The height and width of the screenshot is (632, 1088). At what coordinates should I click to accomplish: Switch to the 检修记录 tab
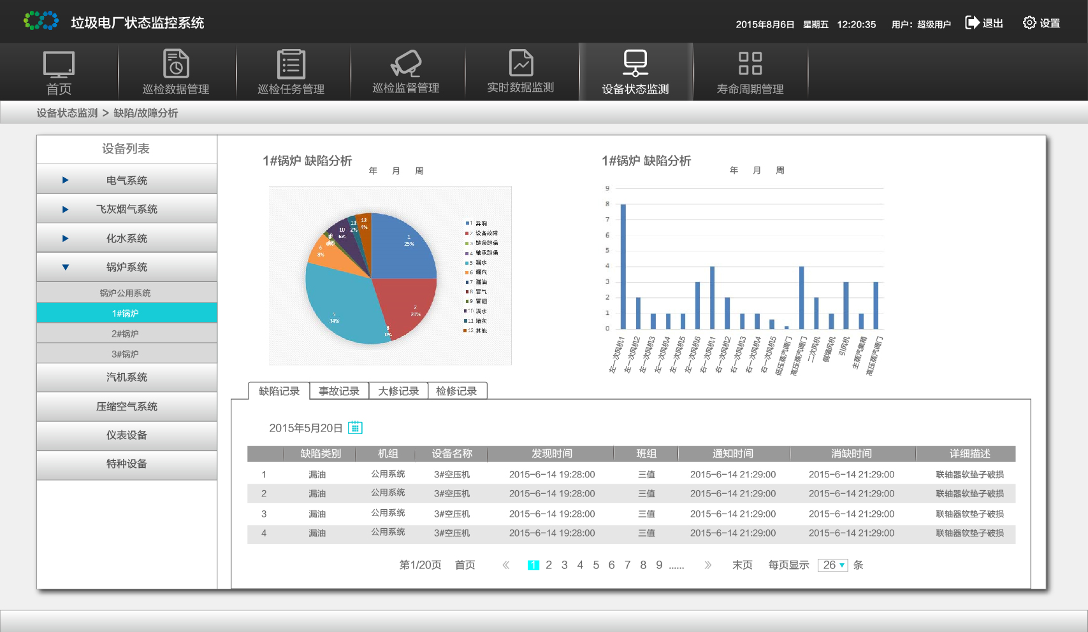pyautogui.click(x=456, y=391)
